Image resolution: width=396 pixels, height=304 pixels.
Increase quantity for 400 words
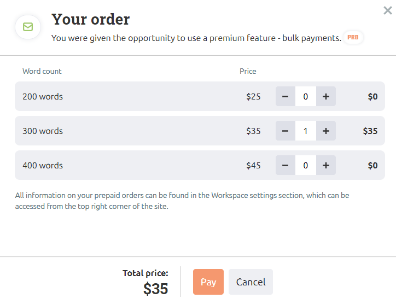pos(326,165)
